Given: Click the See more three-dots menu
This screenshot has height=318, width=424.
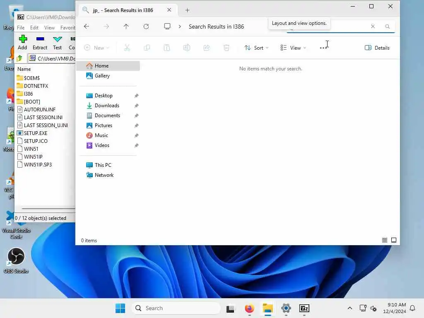Looking at the screenshot, I should [x=323, y=48].
